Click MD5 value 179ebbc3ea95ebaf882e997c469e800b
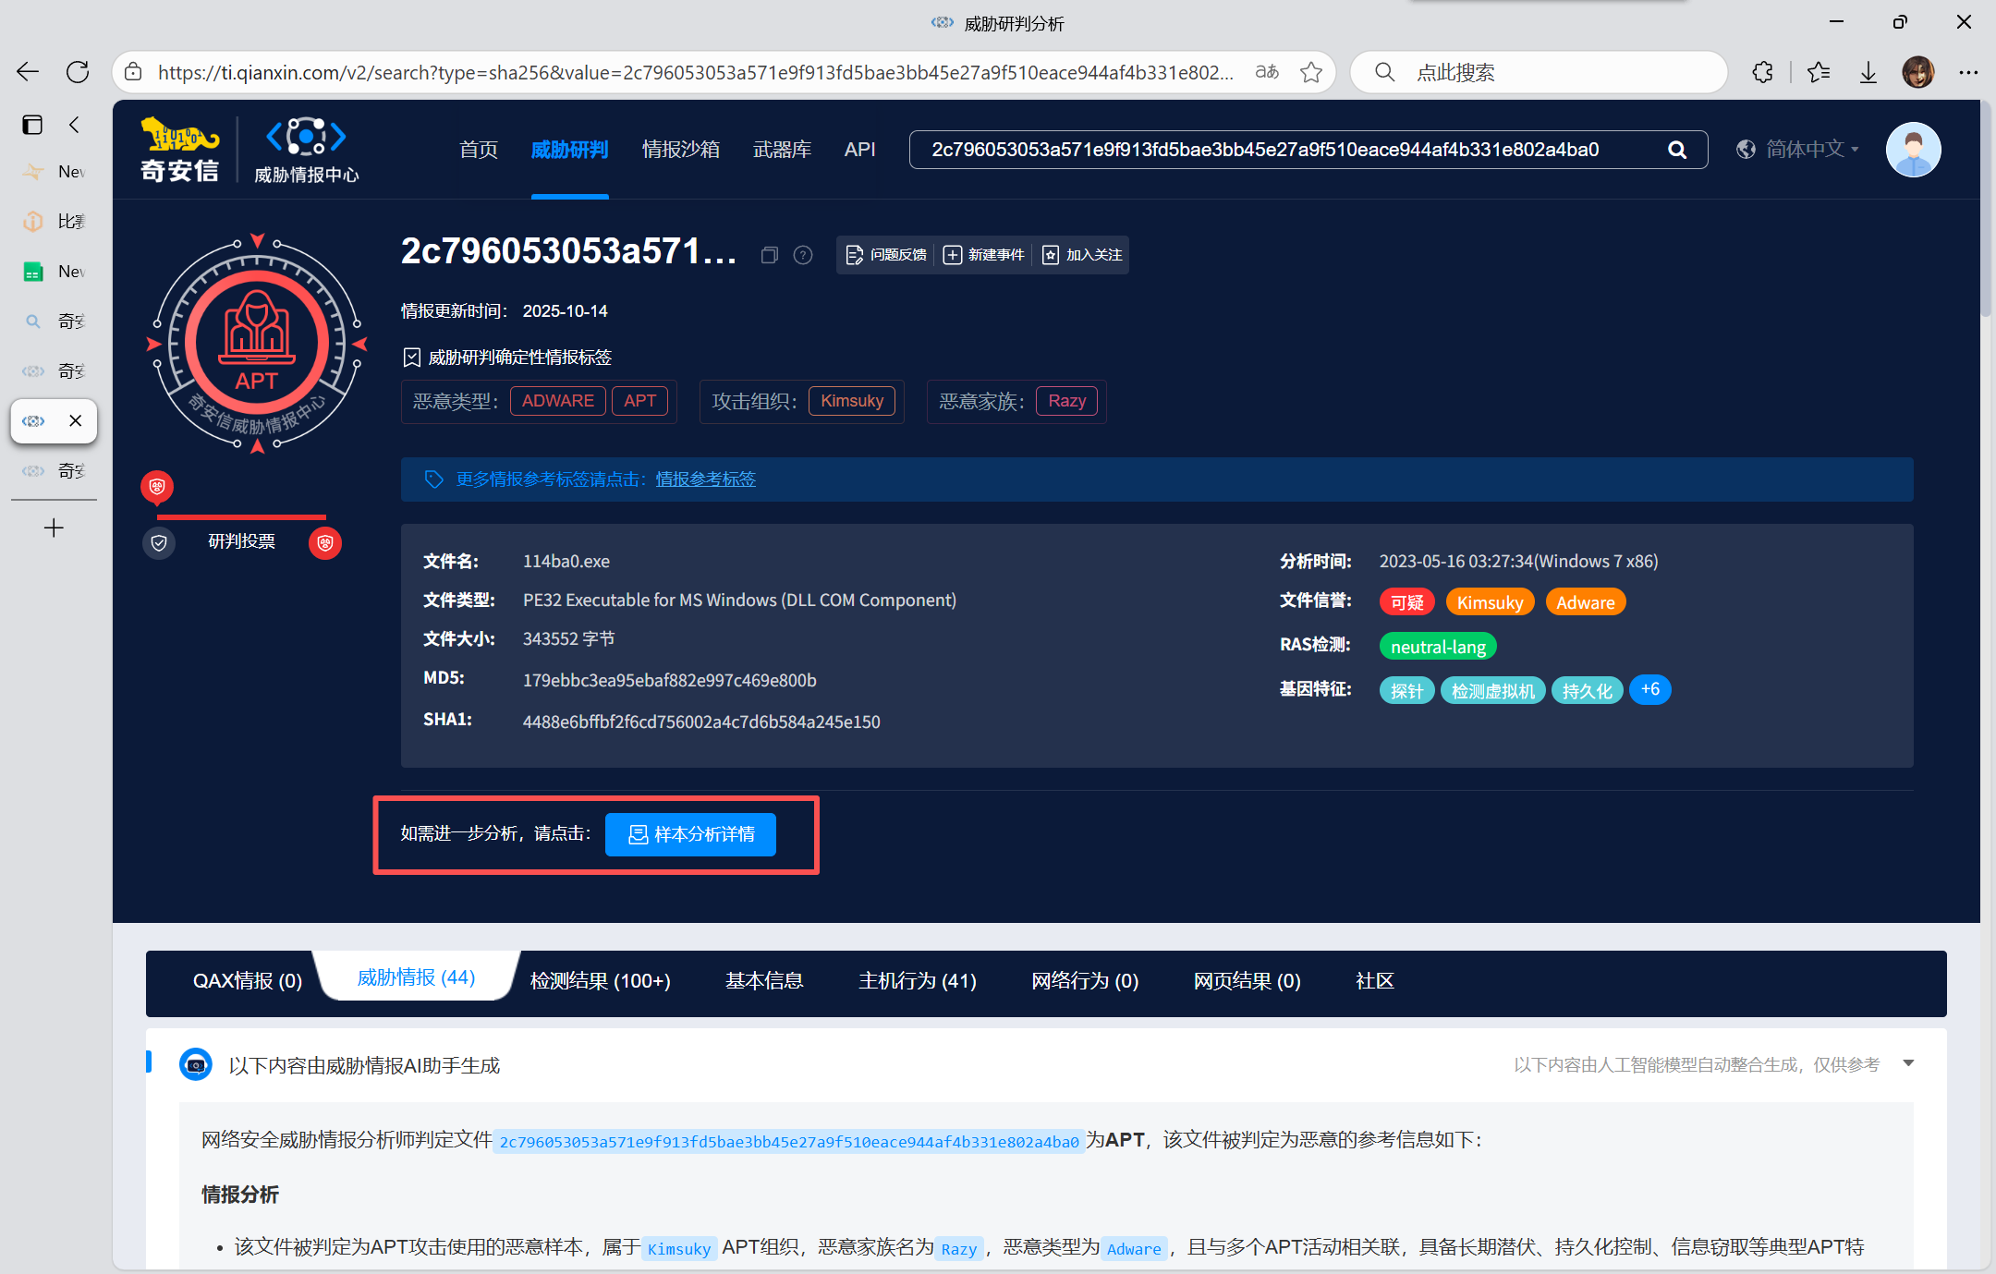Image resolution: width=1996 pixels, height=1274 pixels. (x=670, y=681)
